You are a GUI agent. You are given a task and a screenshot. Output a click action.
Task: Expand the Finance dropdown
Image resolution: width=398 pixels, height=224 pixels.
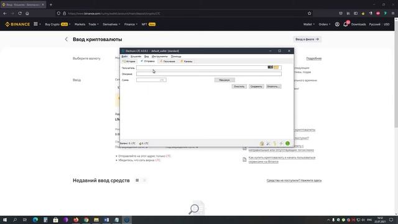click(131, 24)
